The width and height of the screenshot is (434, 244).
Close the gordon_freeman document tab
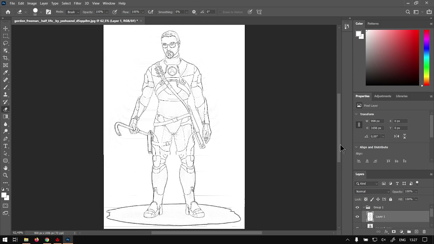(141, 21)
